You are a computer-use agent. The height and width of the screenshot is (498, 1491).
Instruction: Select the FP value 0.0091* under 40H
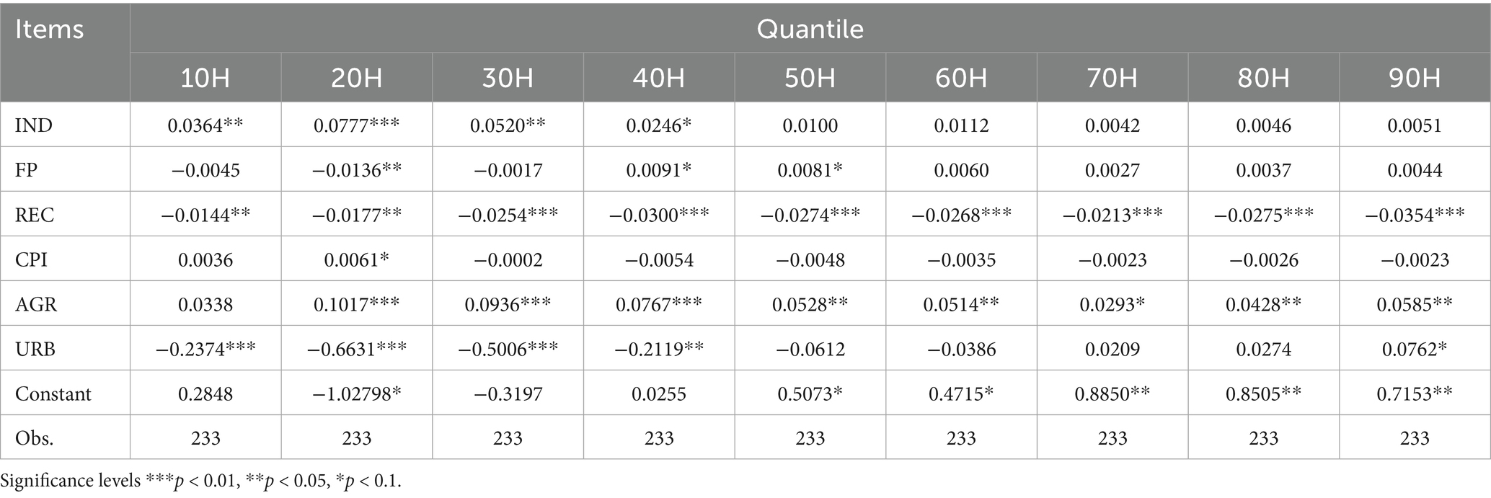pos(658,170)
